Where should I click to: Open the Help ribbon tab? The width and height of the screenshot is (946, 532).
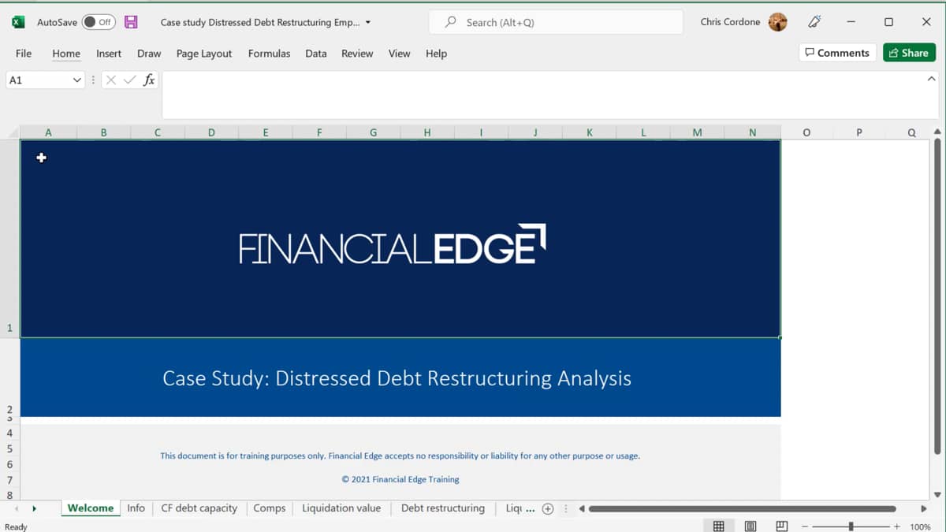tap(436, 54)
